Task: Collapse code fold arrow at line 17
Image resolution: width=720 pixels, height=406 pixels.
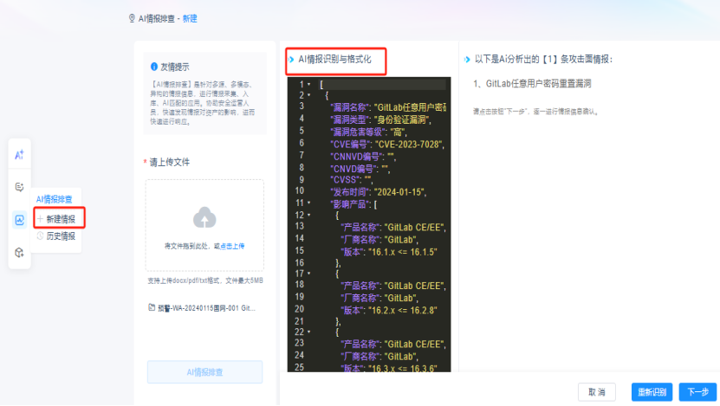Action: [309, 274]
